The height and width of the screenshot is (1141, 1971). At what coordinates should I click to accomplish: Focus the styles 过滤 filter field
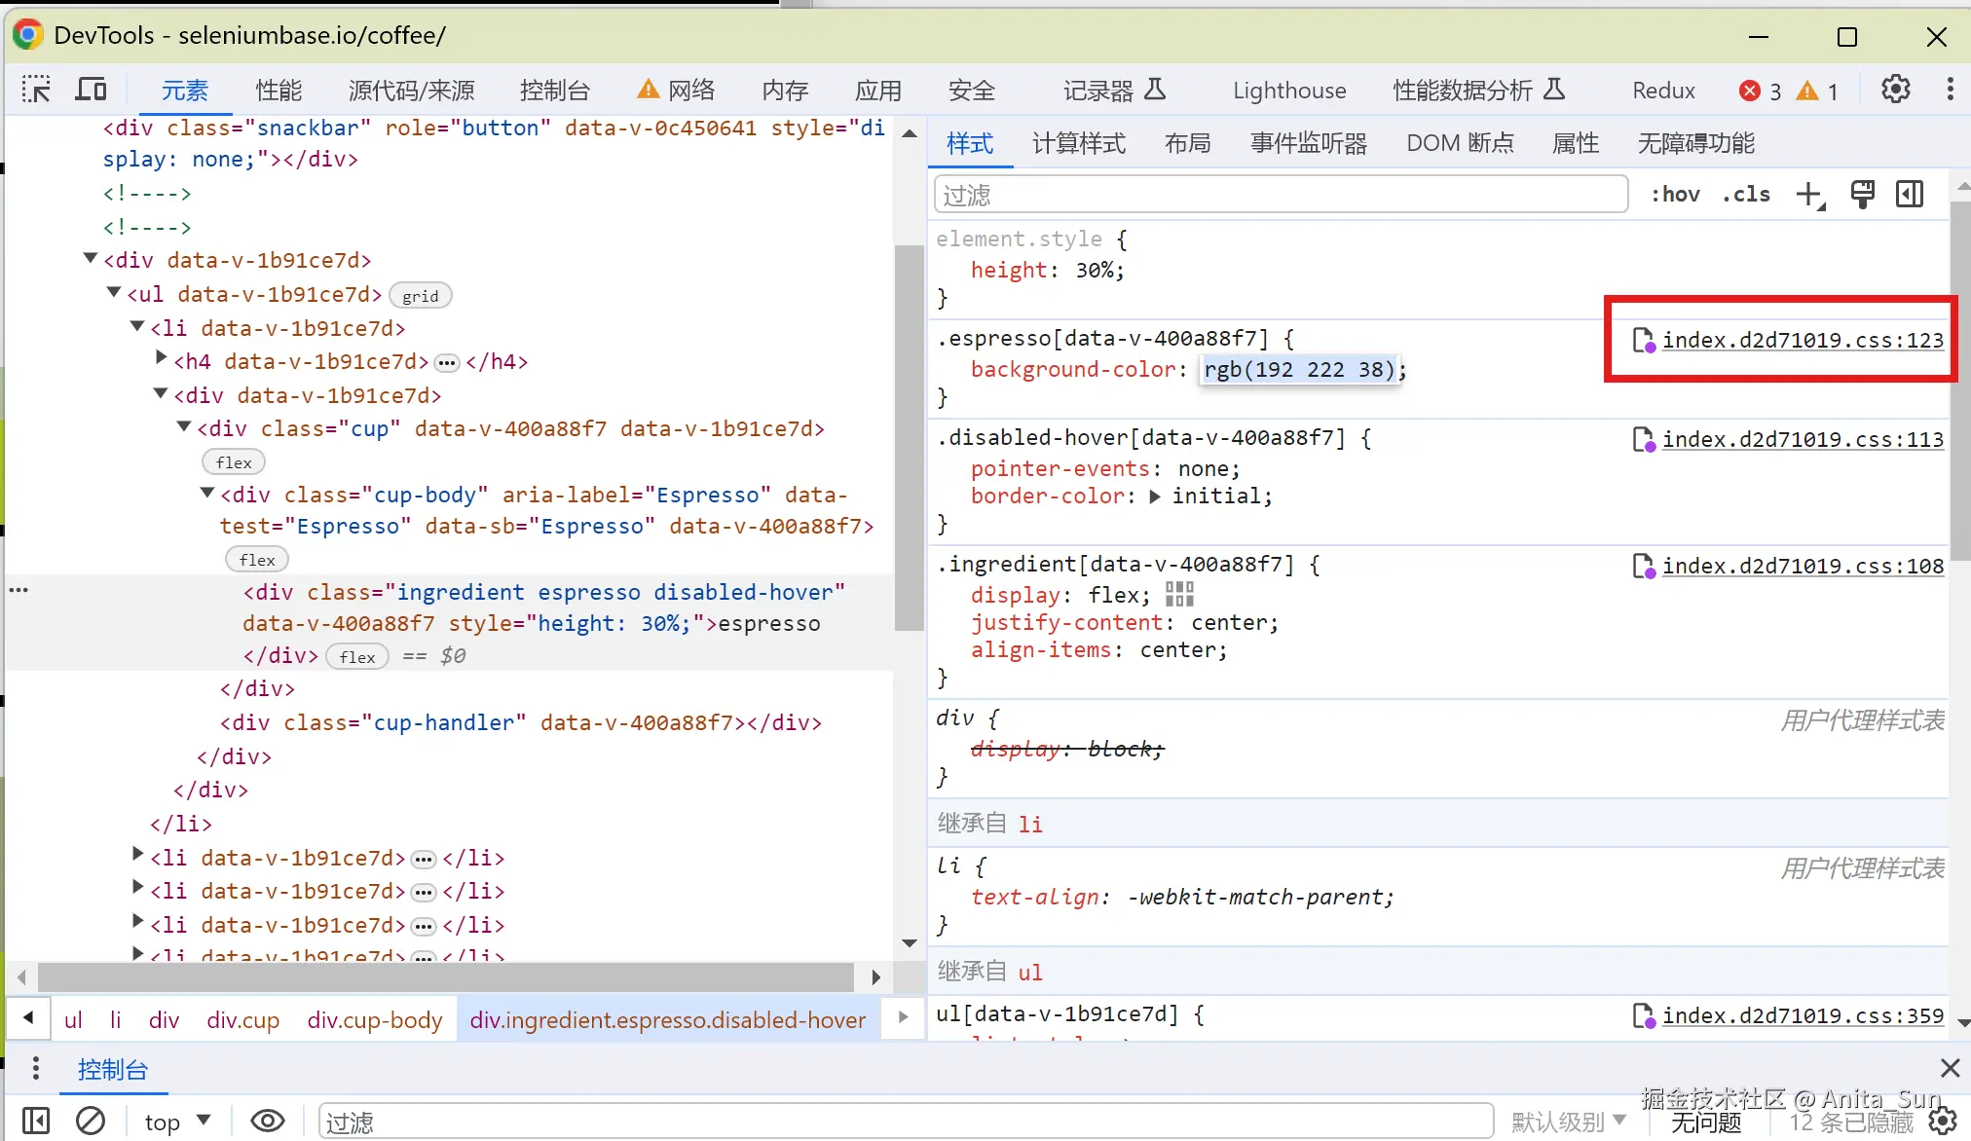click(x=1281, y=195)
